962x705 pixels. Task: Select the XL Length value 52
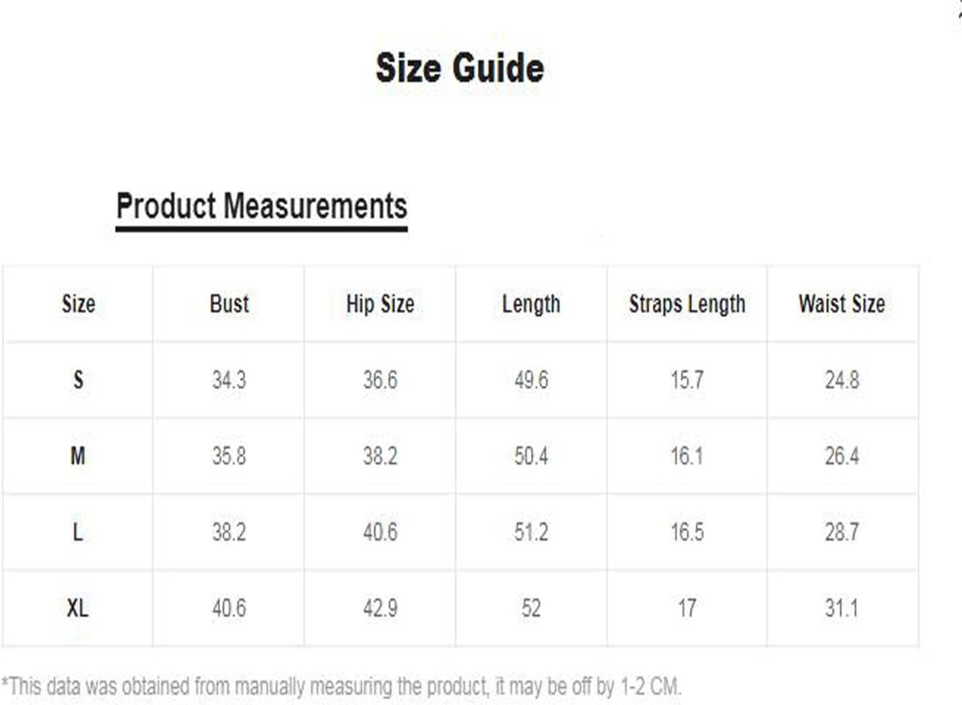pyautogui.click(x=530, y=608)
